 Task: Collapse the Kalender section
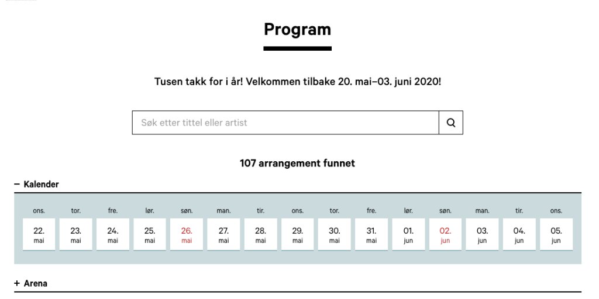(x=36, y=185)
